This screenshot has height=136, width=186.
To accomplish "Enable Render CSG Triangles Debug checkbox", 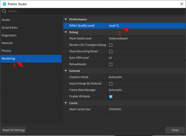I will pos(111,45).
